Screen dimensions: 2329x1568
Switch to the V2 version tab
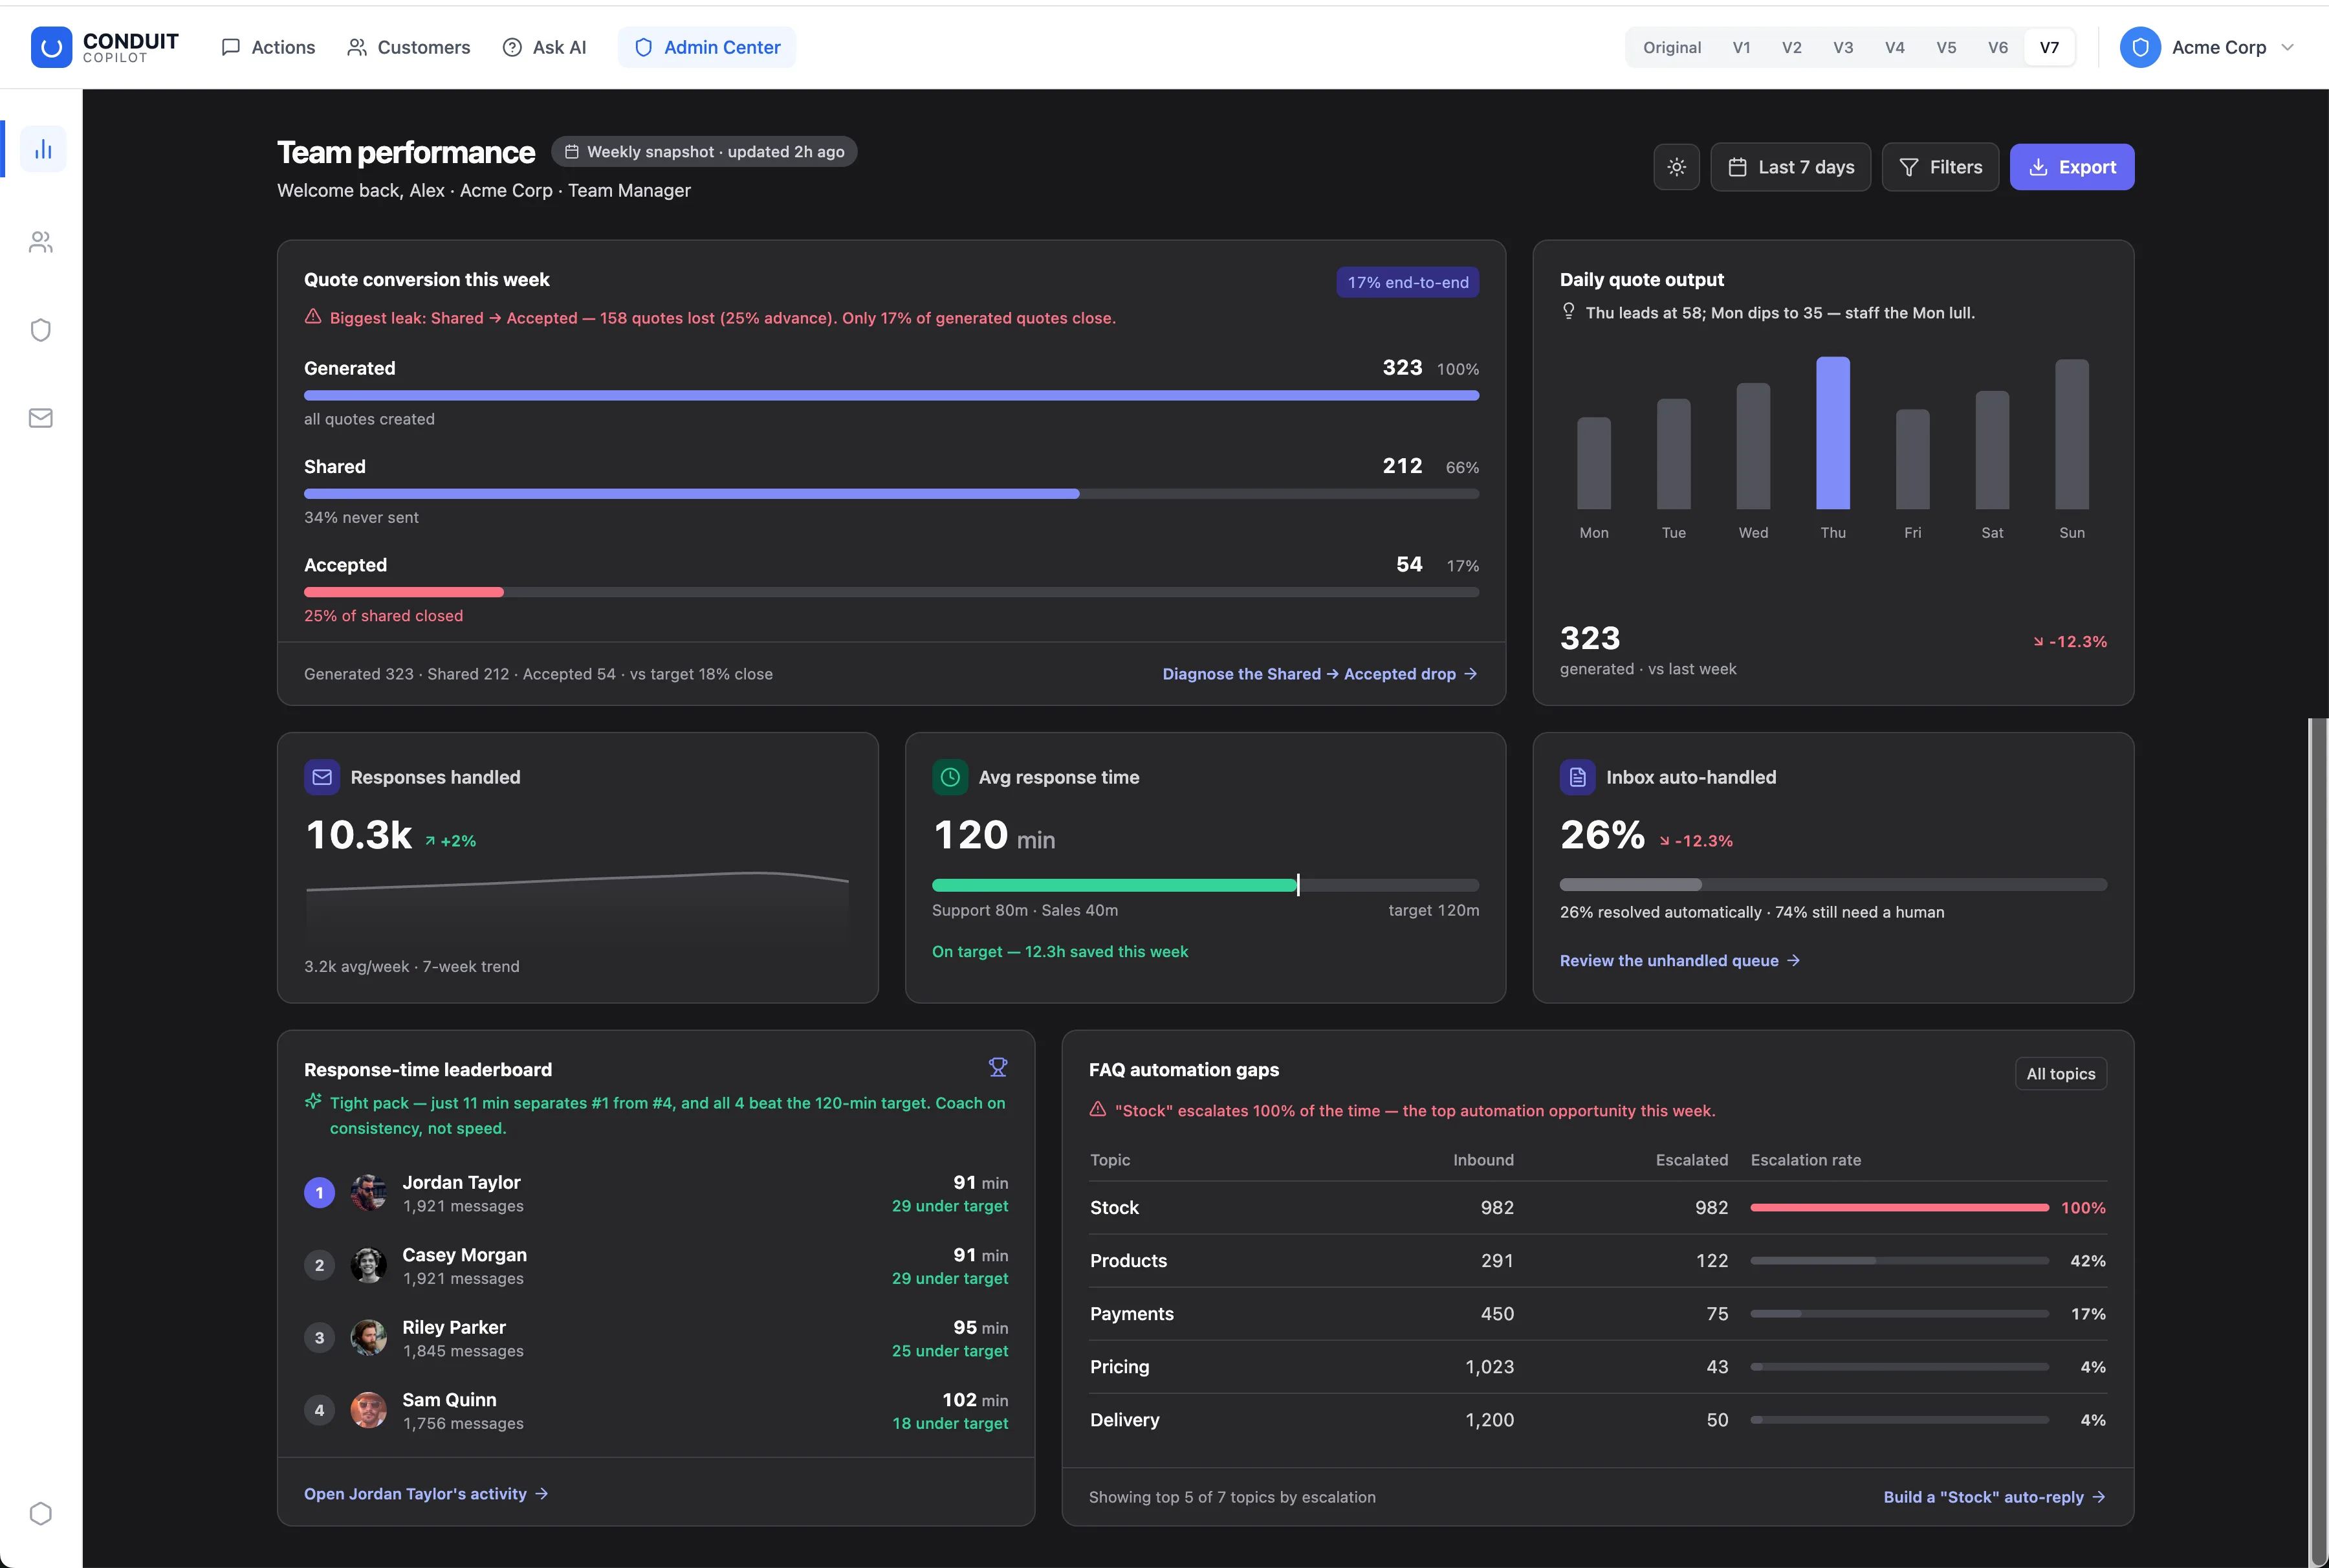[1791, 47]
